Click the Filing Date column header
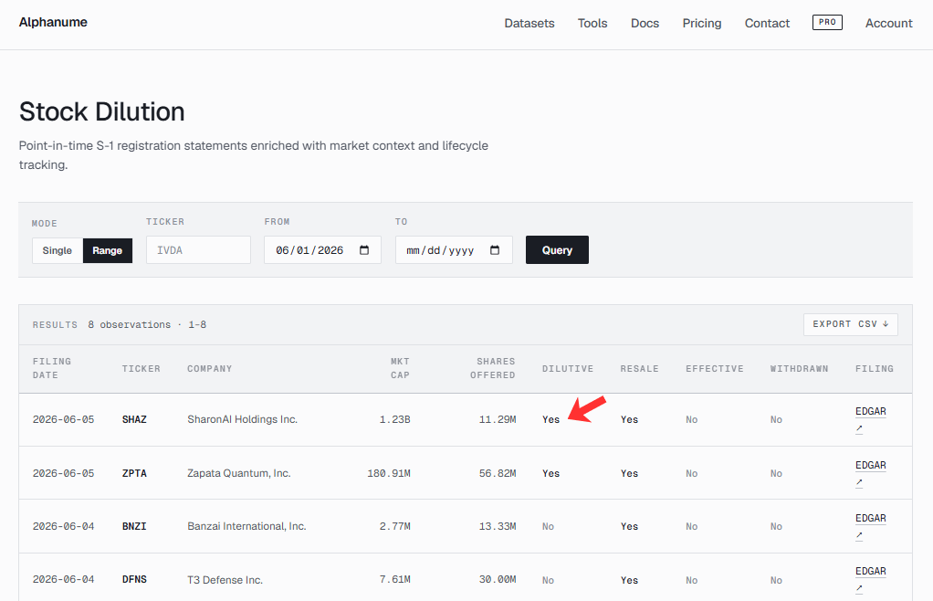The height and width of the screenshot is (601, 933). tap(52, 368)
